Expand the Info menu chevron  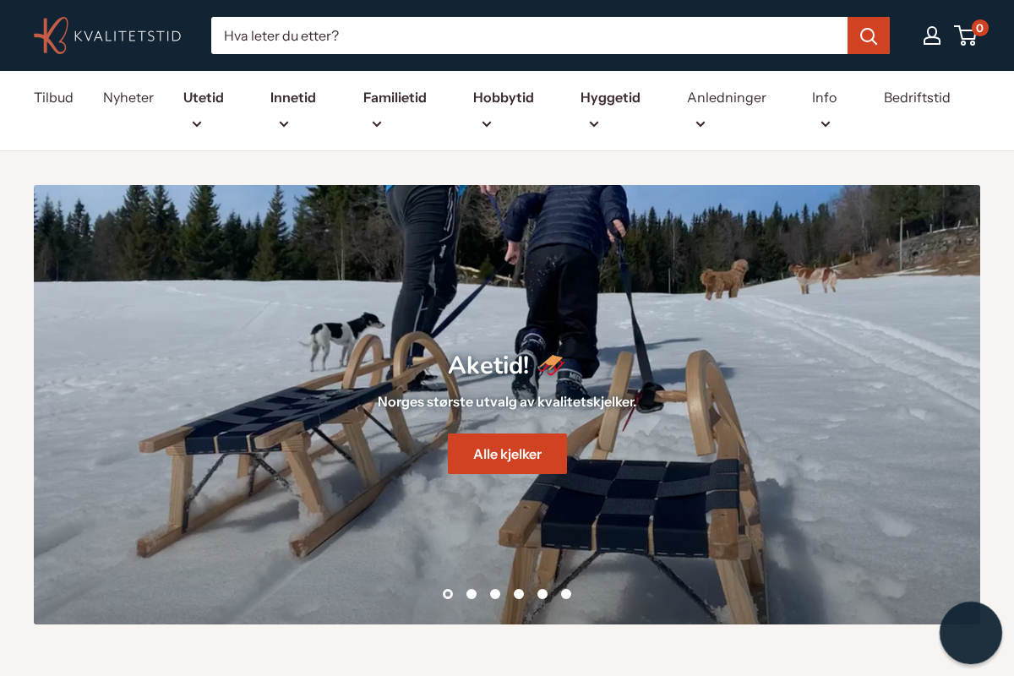(825, 124)
